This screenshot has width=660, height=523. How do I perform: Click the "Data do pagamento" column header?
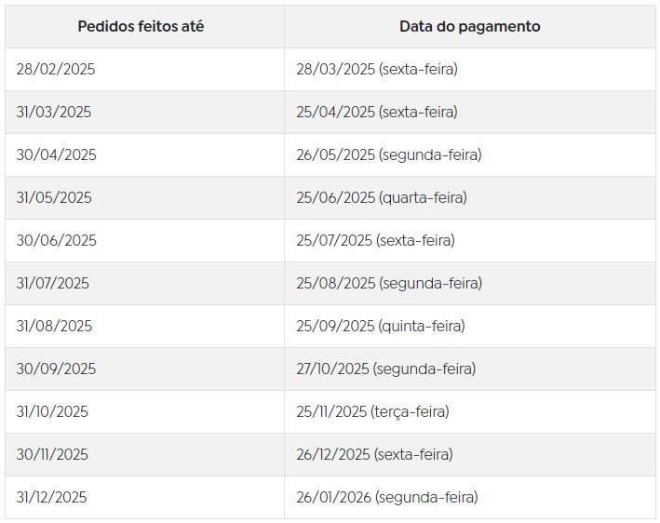coord(469,26)
